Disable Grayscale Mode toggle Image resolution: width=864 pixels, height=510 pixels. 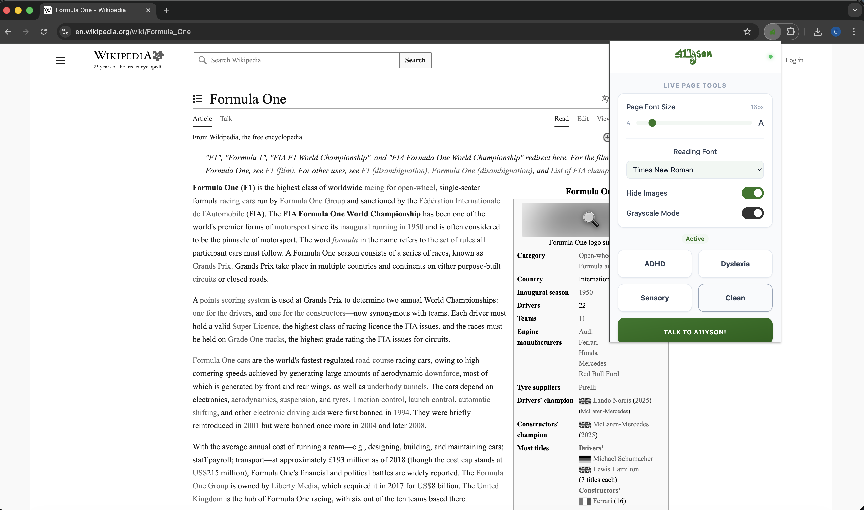[752, 213]
